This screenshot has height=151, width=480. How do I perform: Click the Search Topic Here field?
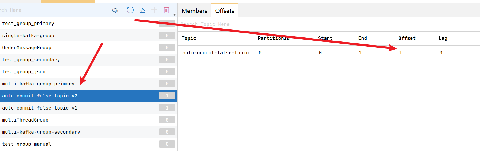click(241, 24)
